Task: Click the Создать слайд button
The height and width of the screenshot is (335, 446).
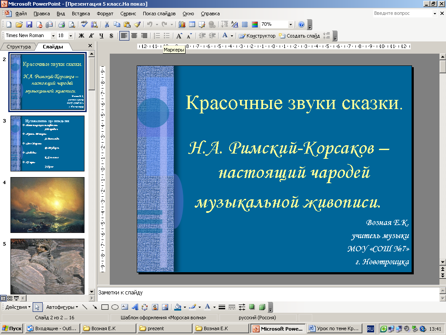Action: click(300, 36)
